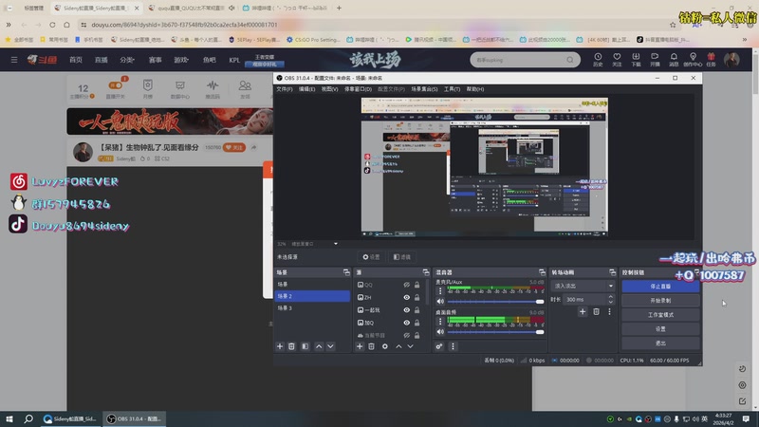This screenshot has width=759, height=427.
Task: Open OBS 编辑(E) menu
Action: [306, 89]
